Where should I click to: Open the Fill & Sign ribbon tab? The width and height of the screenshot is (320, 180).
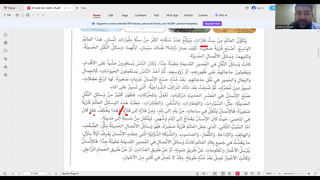[x=172, y=15]
